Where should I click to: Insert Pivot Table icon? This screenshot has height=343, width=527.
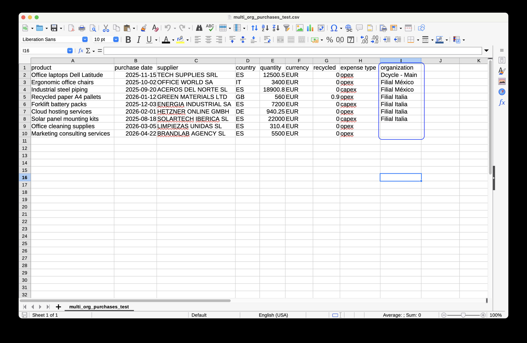click(321, 28)
